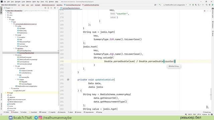The width and height of the screenshot is (214, 120).
Task: Open the Tools menu
Action: tap(42, 2)
